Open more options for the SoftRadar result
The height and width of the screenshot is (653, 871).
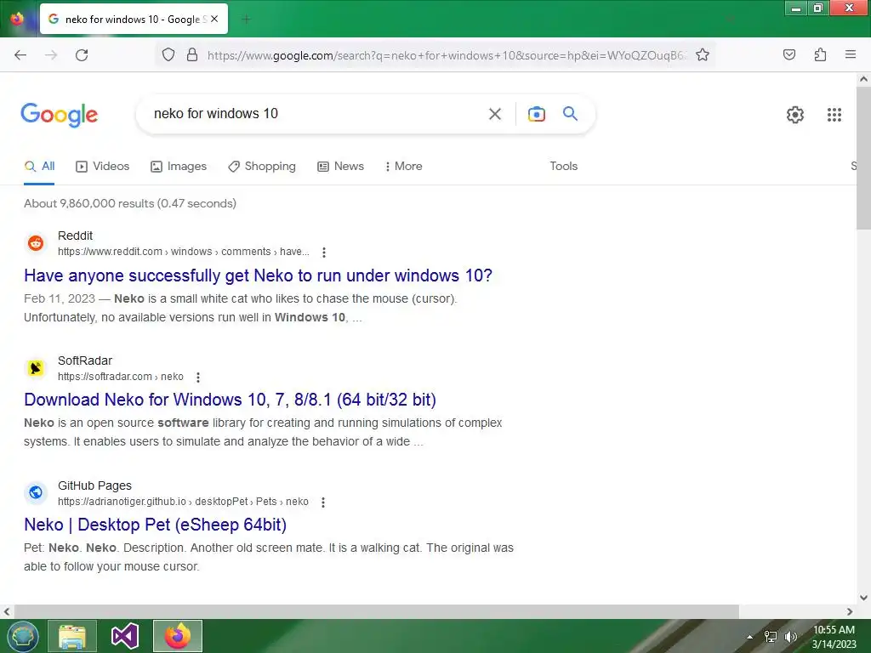[x=198, y=377]
